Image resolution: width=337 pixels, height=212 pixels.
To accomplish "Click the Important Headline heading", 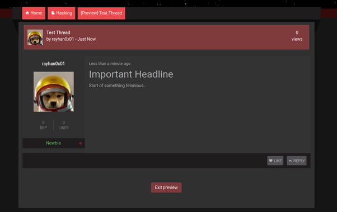I will 131,74.
